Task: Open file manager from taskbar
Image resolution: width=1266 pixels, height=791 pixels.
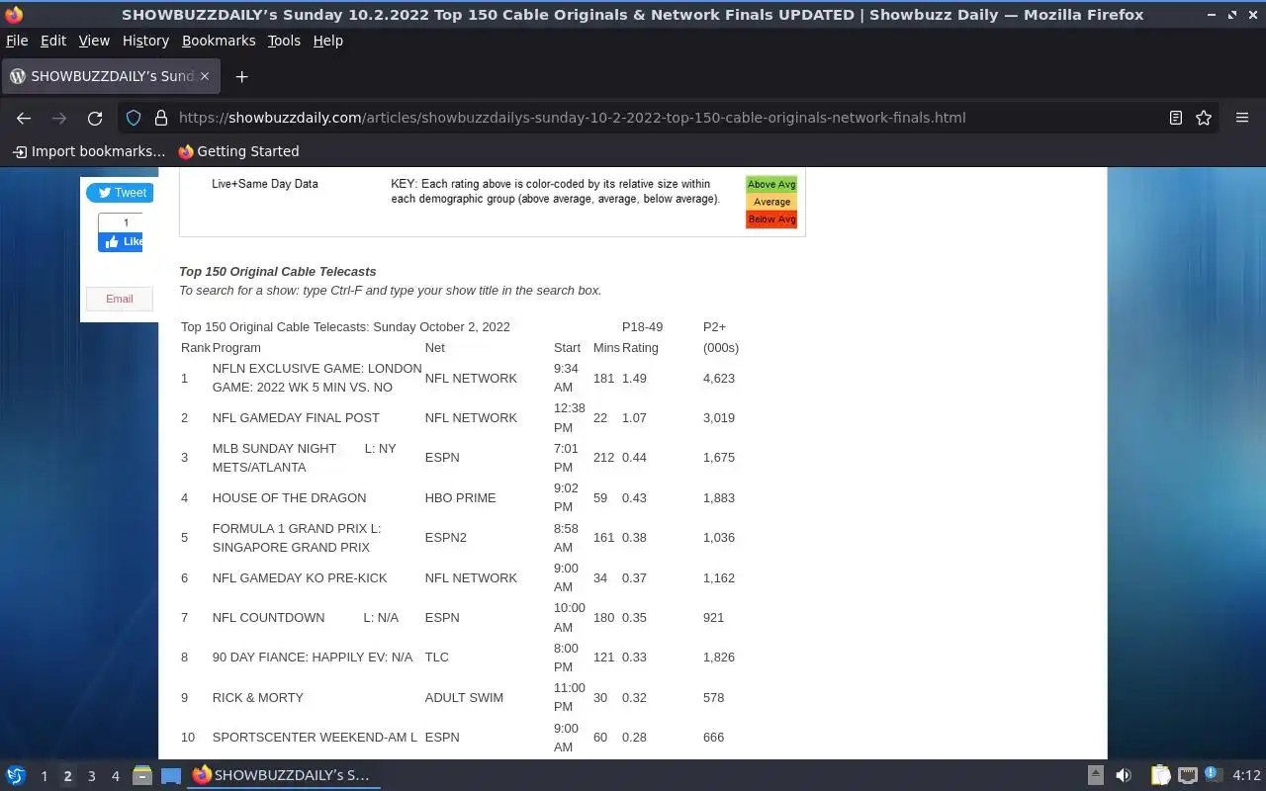Action: [x=141, y=775]
